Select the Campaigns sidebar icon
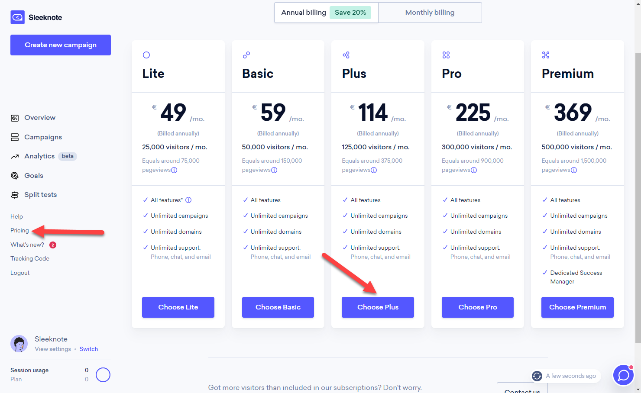 tap(14, 137)
